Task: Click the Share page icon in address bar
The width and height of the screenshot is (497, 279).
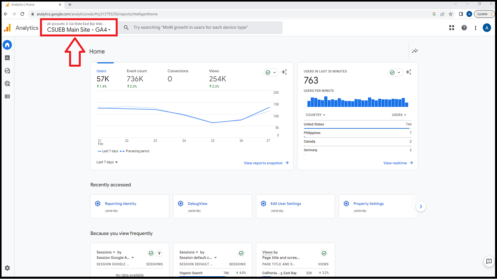Action: [442, 14]
